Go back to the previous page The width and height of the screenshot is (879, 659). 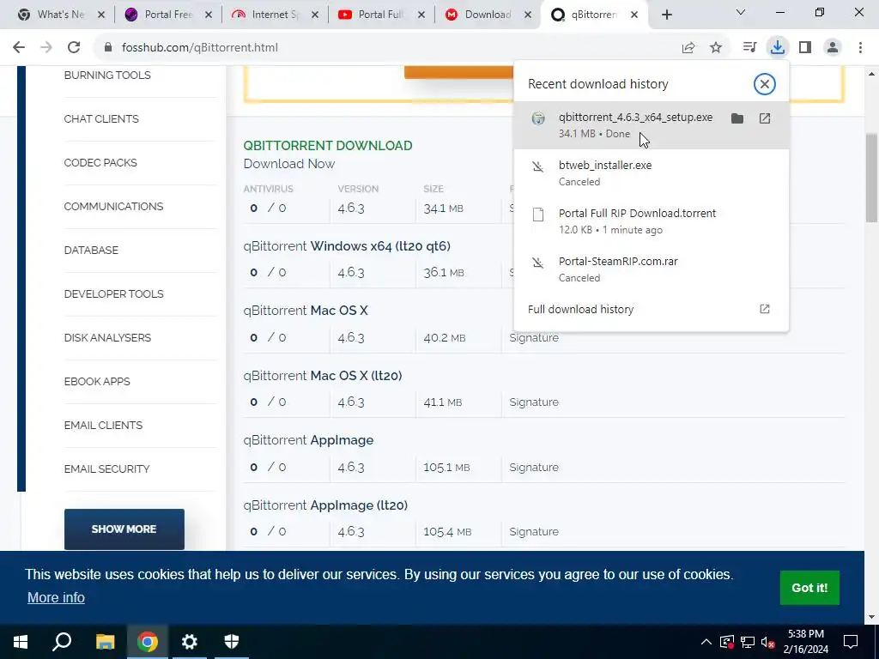[19, 48]
